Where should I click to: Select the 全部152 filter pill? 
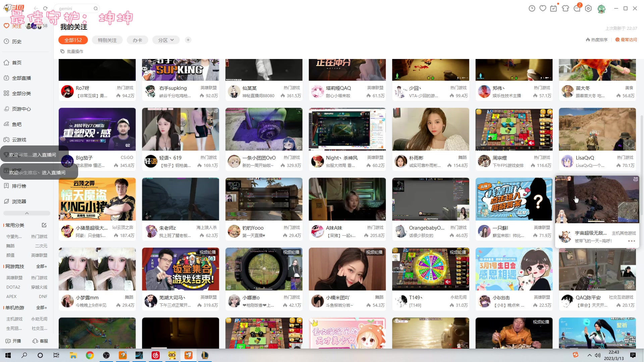click(x=73, y=40)
